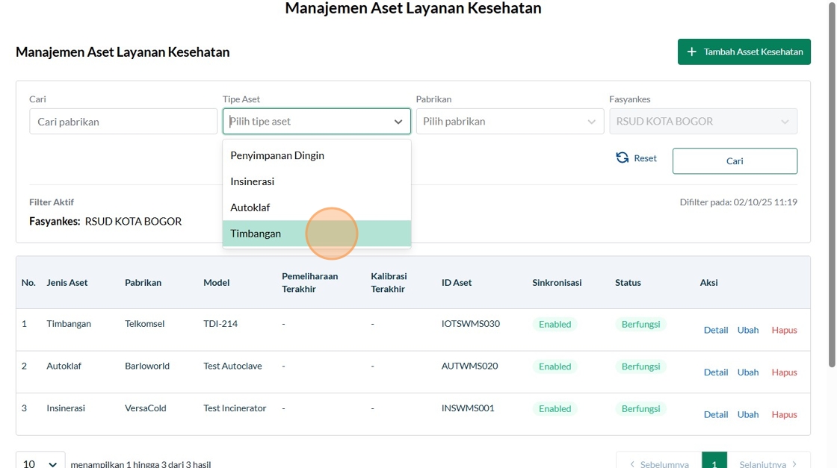Click the model cell TDI-214
837x468 pixels.
[220, 323]
